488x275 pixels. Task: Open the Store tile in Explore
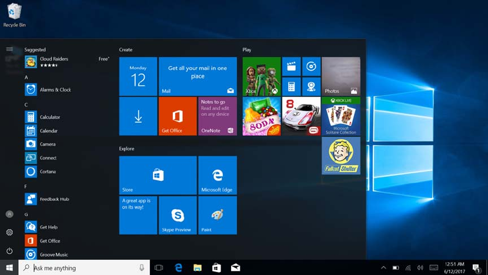[x=158, y=175]
